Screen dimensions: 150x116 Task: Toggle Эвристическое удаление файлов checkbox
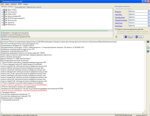[x=116, y=29]
